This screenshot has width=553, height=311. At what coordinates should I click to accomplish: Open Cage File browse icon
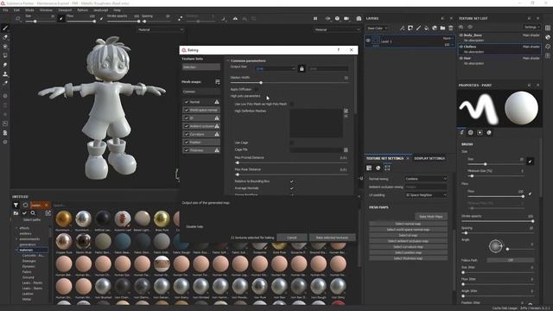346,149
